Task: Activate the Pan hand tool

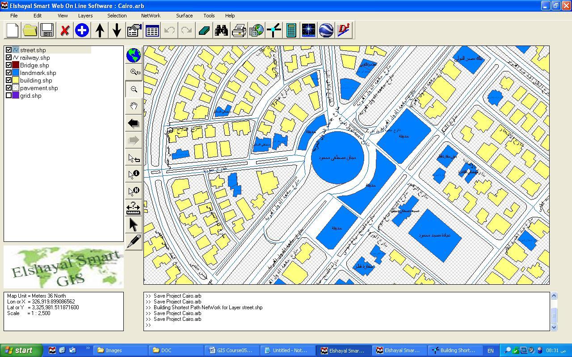Action: tap(134, 106)
